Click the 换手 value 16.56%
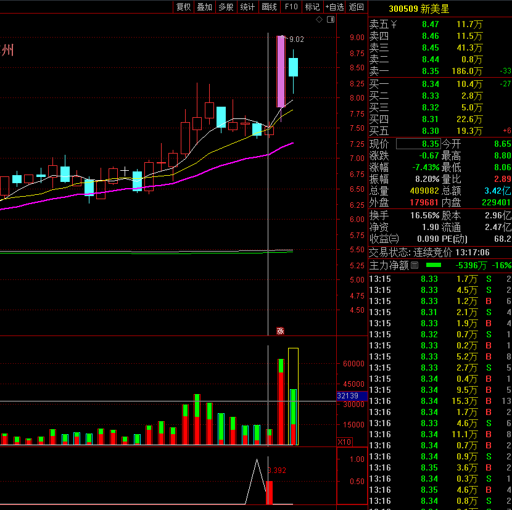512x510 pixels. coord(425,215)
